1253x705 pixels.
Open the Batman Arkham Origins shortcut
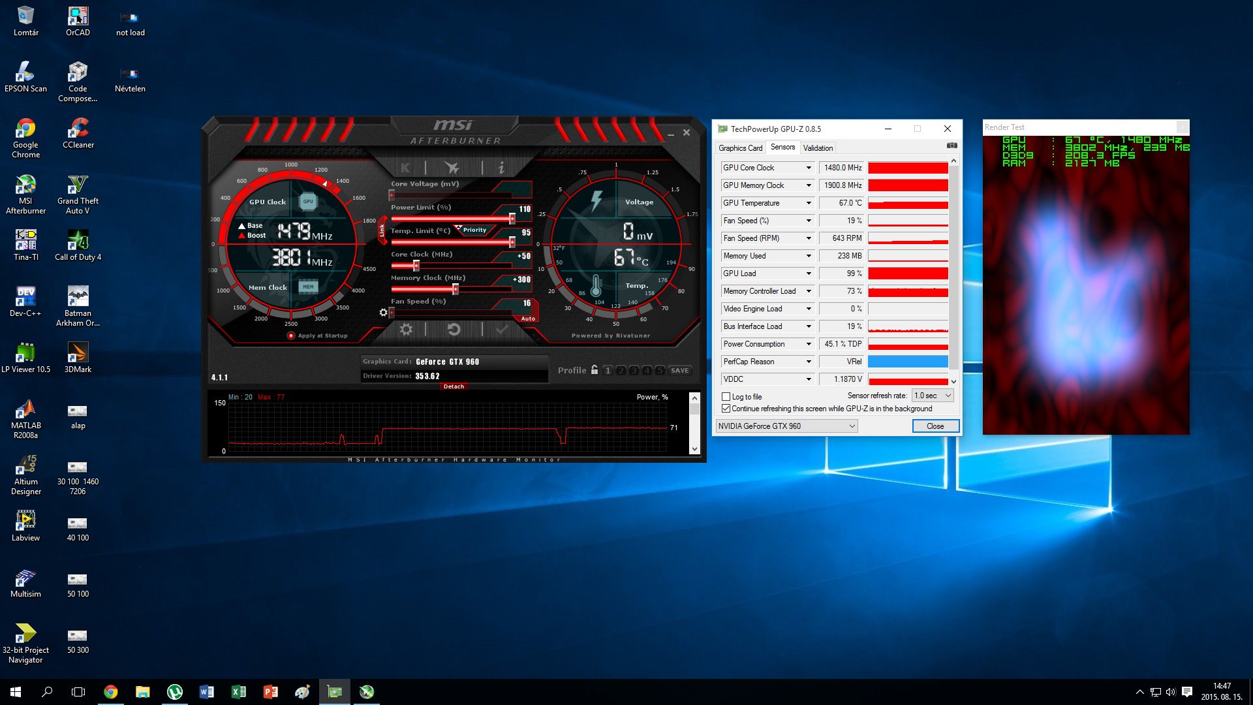click(78, 306)
